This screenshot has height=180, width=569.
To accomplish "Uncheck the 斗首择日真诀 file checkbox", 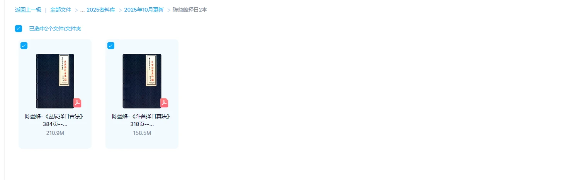I will click(111, 46).
